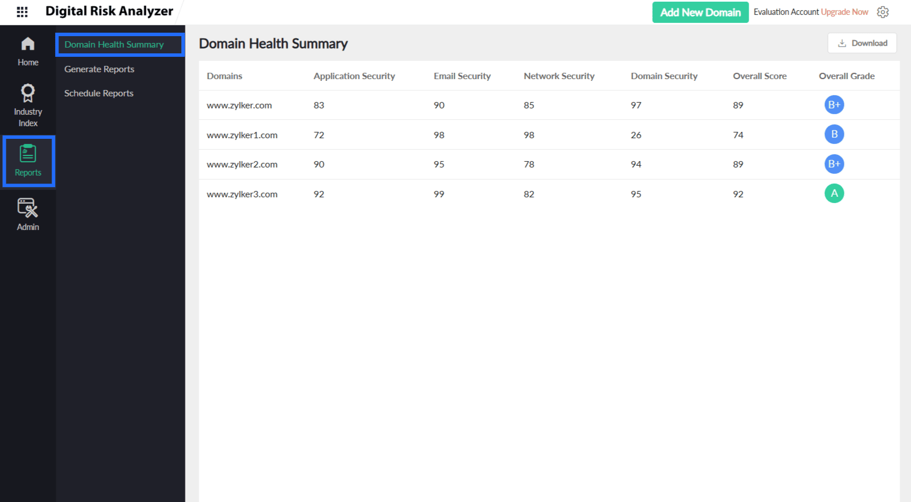Download the domain health summary

[x=862, y=43]
